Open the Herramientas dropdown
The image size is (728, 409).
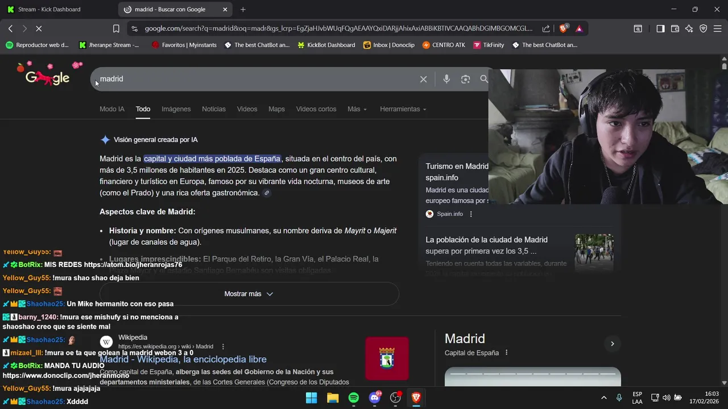(x=403, y=109)
